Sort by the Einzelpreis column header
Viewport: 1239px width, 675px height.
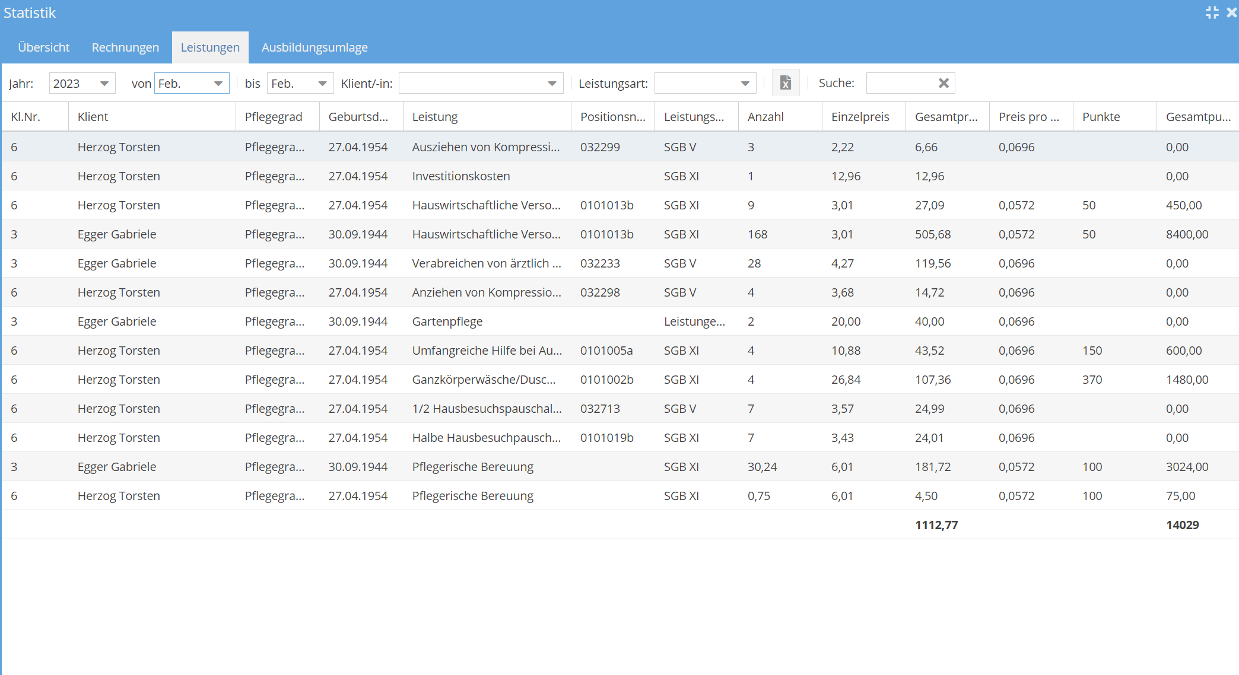[x=860, y=117]
